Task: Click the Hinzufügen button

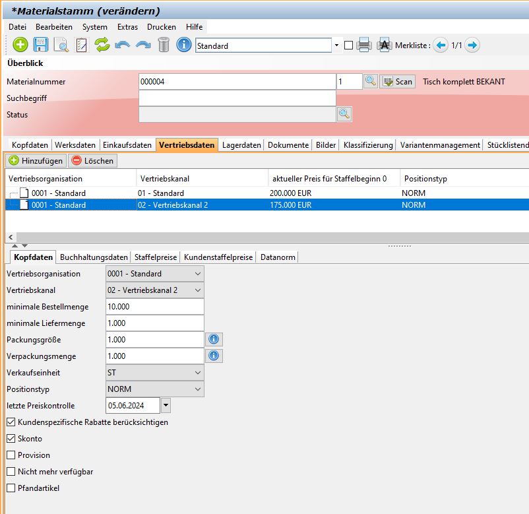Action: pos(36,160)
